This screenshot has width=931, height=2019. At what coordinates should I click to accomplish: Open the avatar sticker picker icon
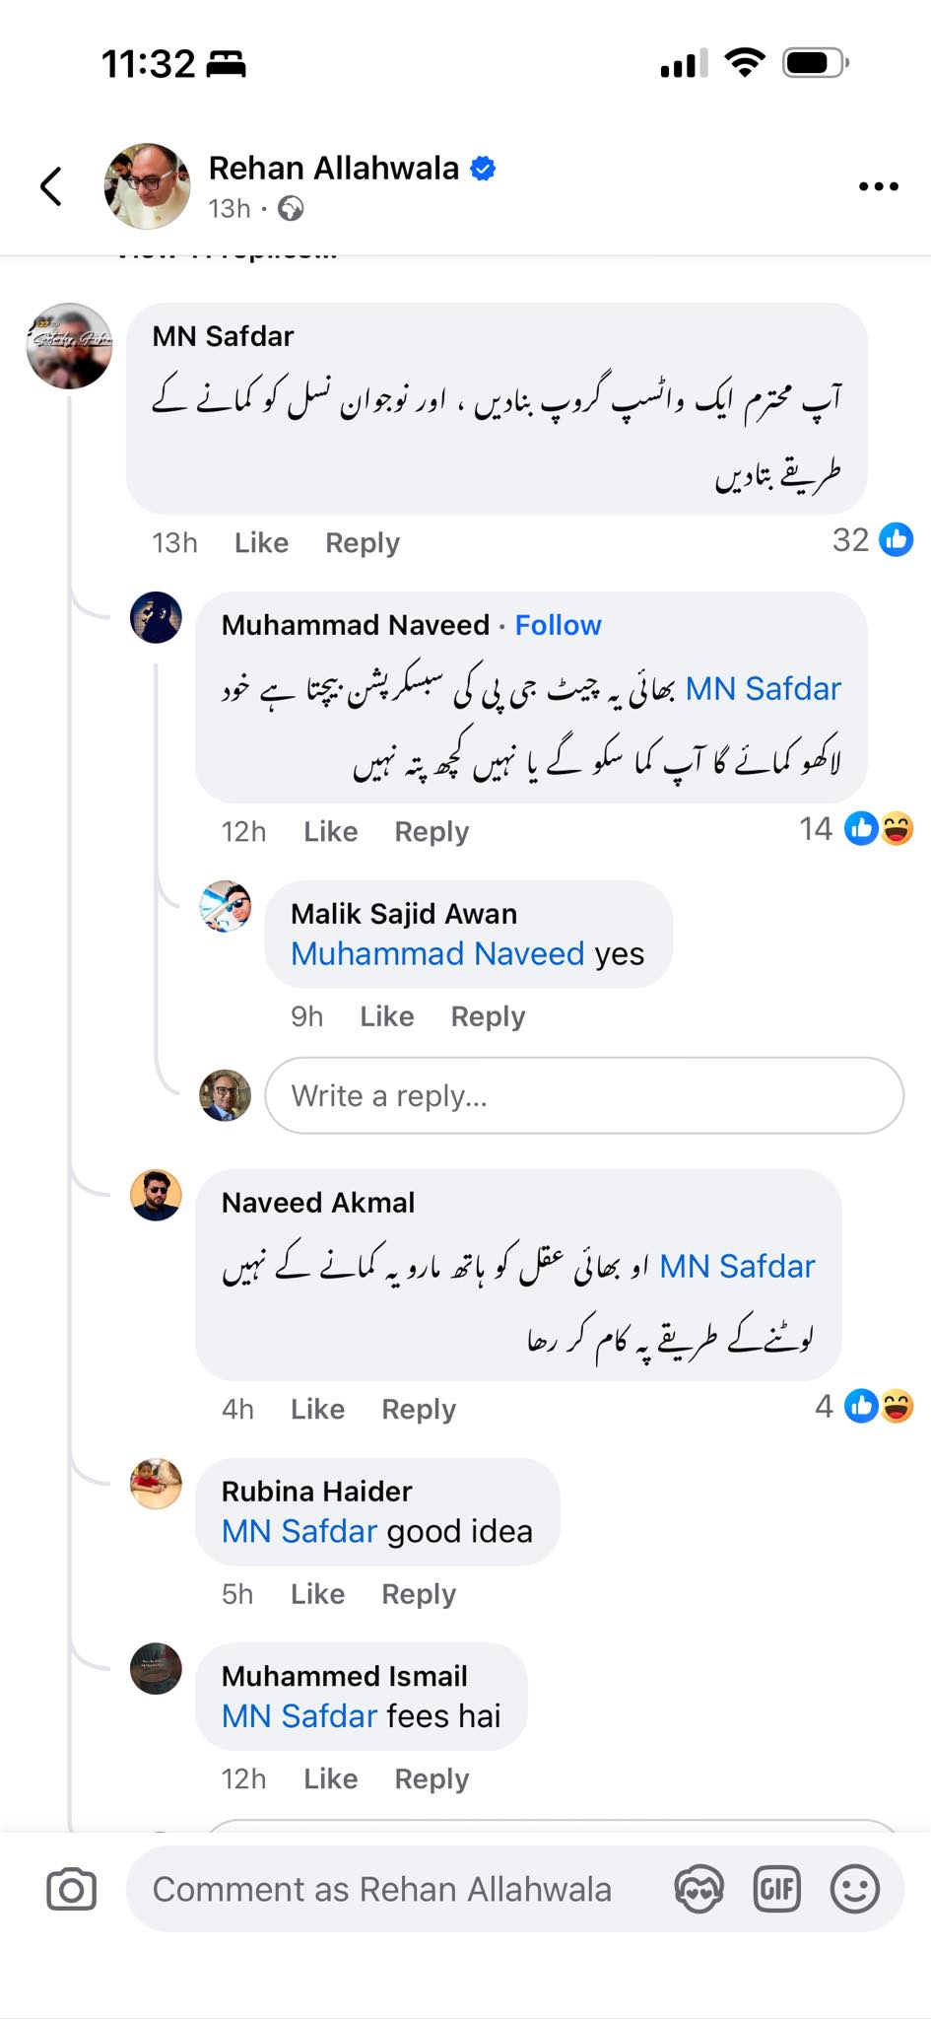pyautogui.click(x=698, y=1890)
